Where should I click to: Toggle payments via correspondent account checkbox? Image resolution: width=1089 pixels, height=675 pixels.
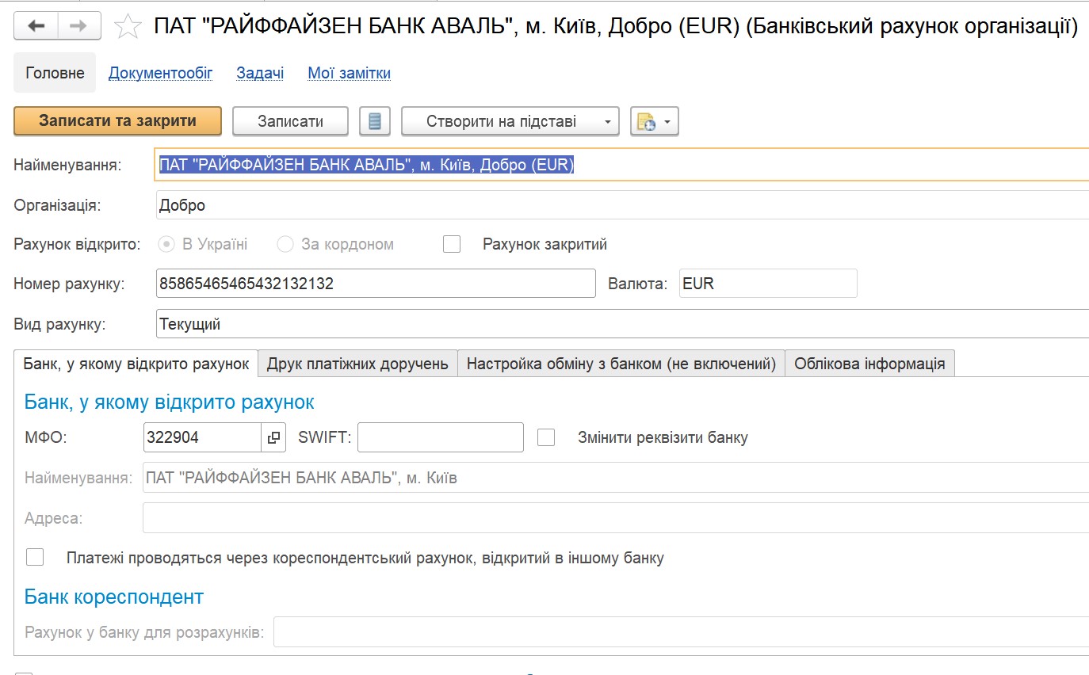coord(35,558)
